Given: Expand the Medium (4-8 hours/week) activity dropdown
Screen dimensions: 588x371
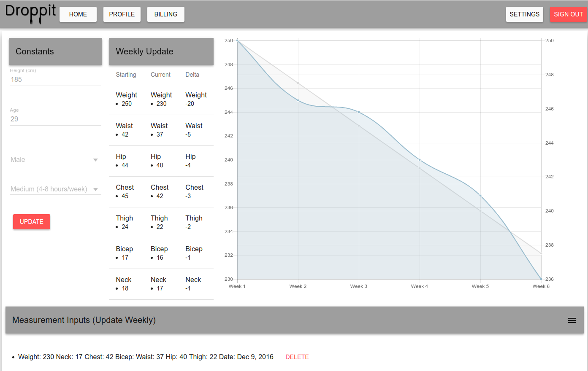Looking at the screenshot, I should pos(55,189).
